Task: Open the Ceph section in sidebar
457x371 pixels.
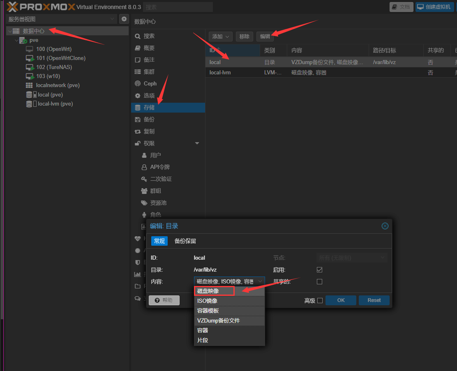Action: click(150, 84)
